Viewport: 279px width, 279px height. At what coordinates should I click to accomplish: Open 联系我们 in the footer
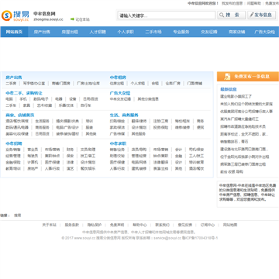(x=162, y=225)
